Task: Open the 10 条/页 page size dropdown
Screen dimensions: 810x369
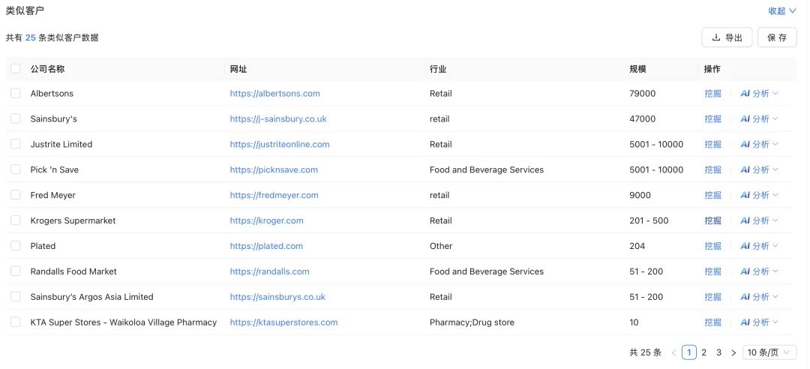Action: pyautogui.click(x=769, y=352)
